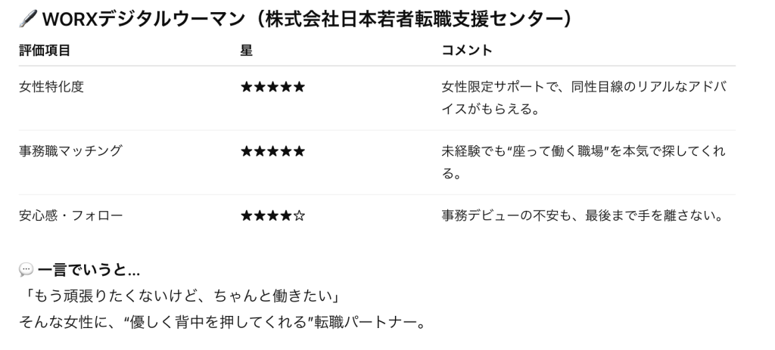Click the コメント column header
The width and height of the screenshot is (775, 350).
(x=466, y=50)
